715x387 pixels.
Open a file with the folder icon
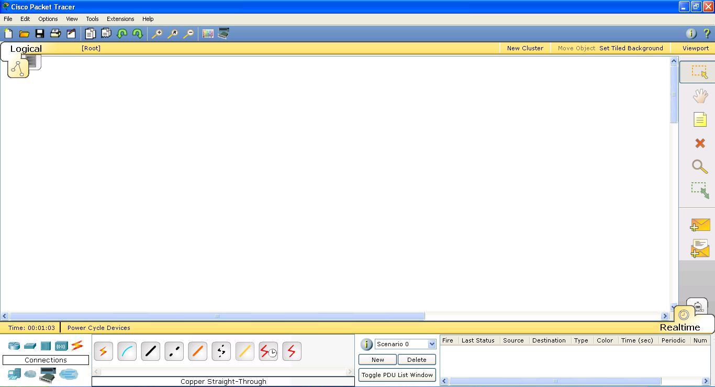coord(24,34)
